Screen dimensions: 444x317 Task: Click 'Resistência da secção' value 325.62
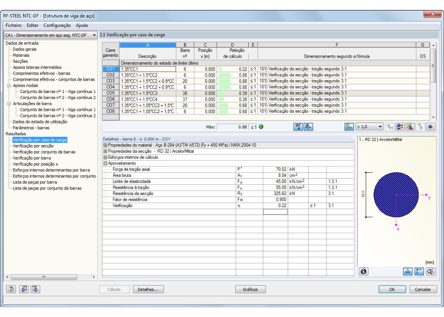coord(275,194)
